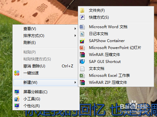Create a WinRAR 压缩文件
Viewport: 157px width, 117px height.
116,55
